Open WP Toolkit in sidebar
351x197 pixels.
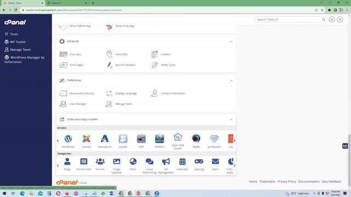coord(15,42)
